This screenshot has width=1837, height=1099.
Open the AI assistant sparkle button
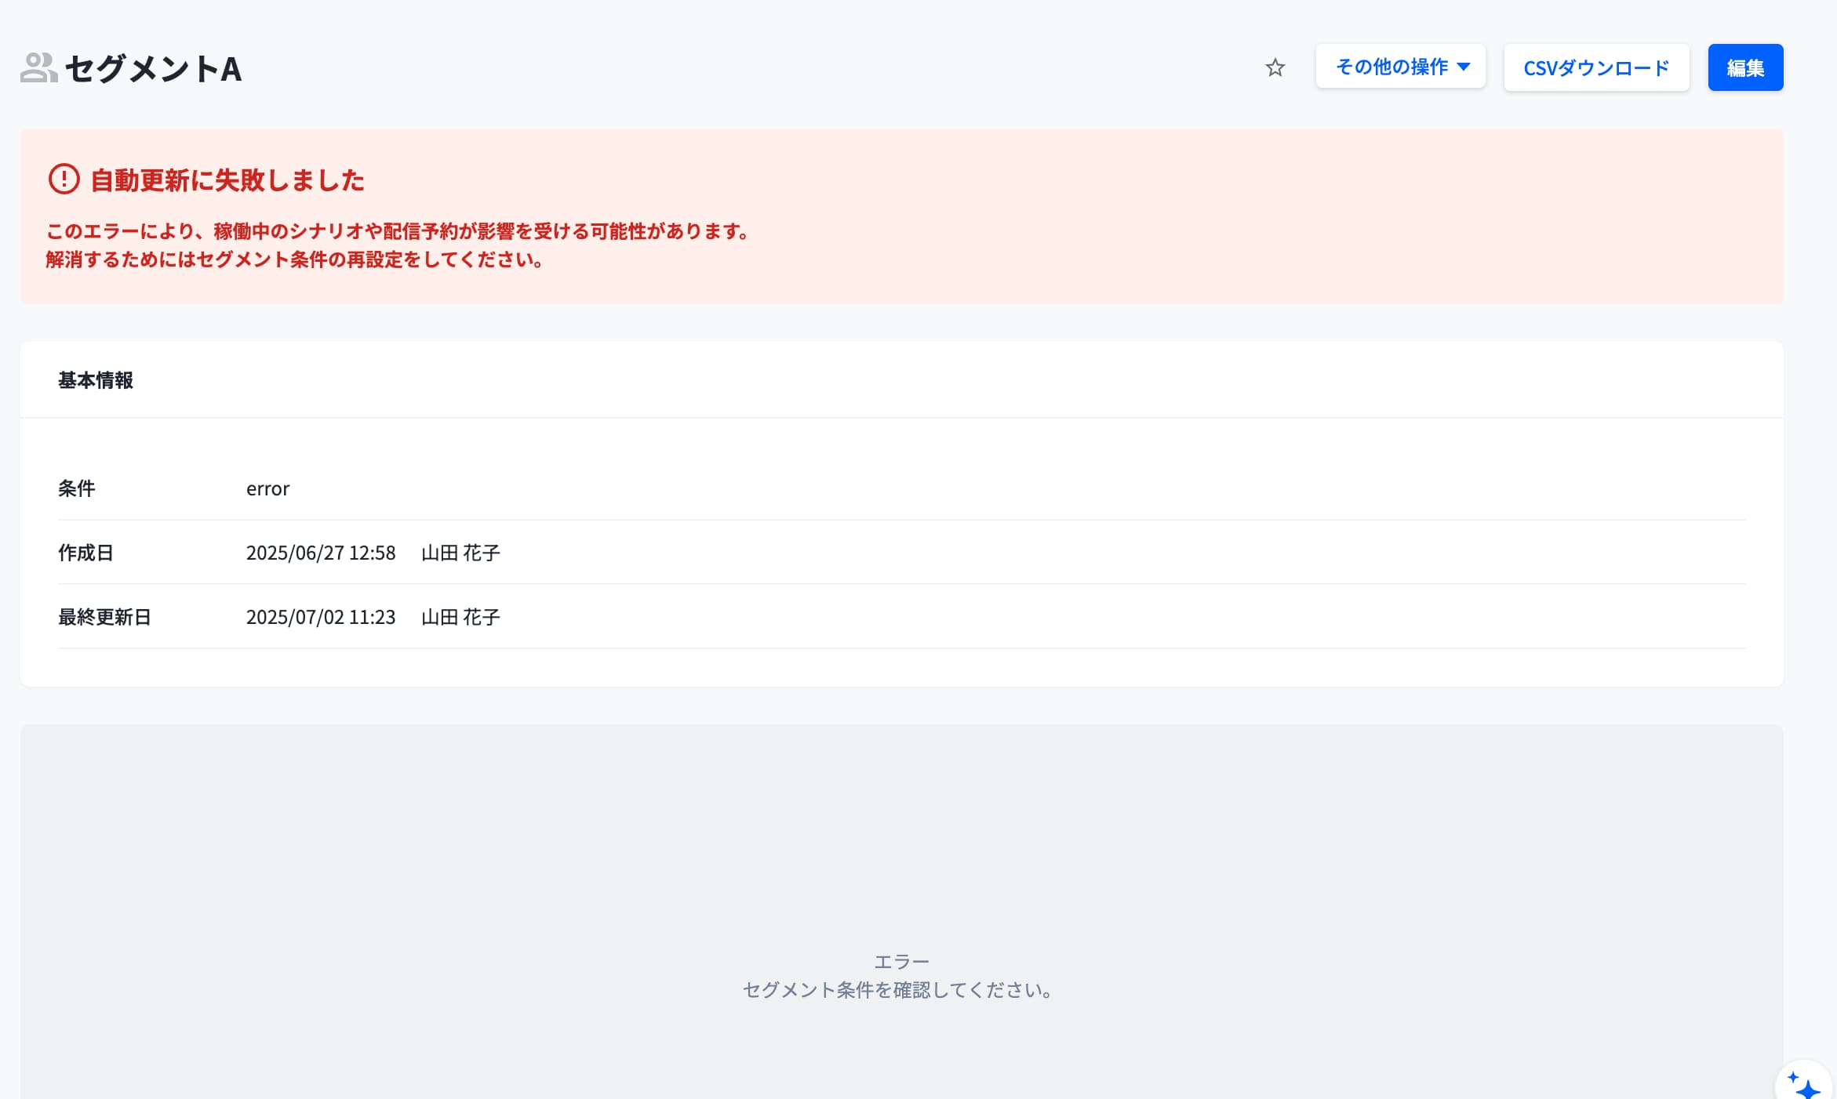[1805, 1085]
